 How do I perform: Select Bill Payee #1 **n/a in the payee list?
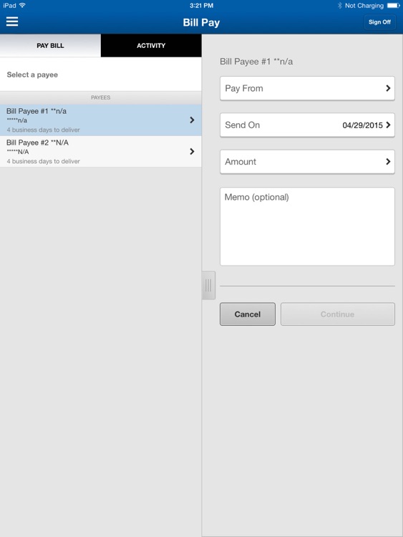(101, 120)
